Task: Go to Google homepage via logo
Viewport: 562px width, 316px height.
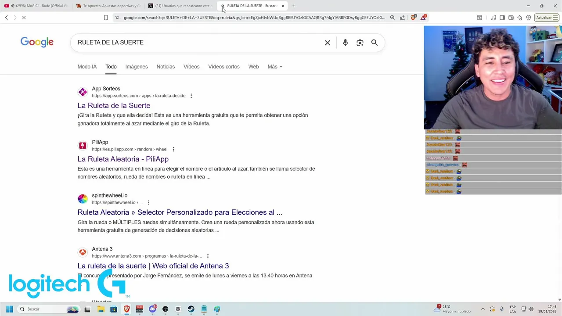Action: (x=37, y=42)
